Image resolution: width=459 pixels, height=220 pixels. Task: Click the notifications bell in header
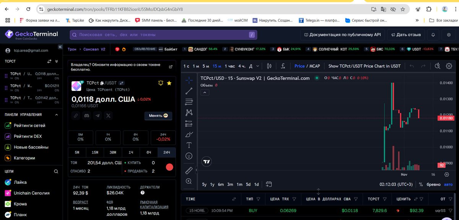pyautogui.click(x=433, y=35)
